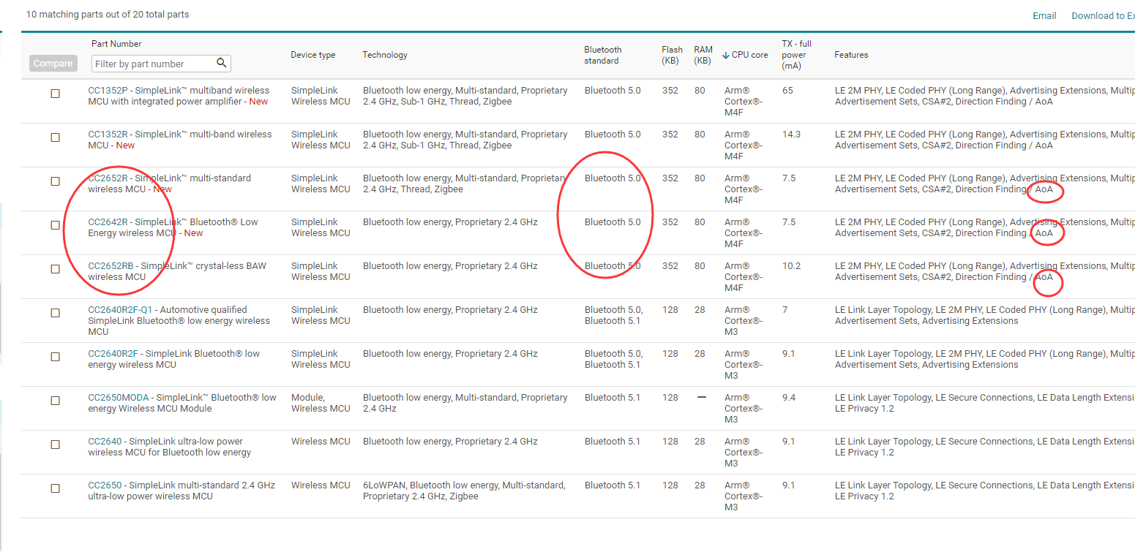Click TX power value 14.3 for CC1352R
1135x552 pixels.
(791, 135)
